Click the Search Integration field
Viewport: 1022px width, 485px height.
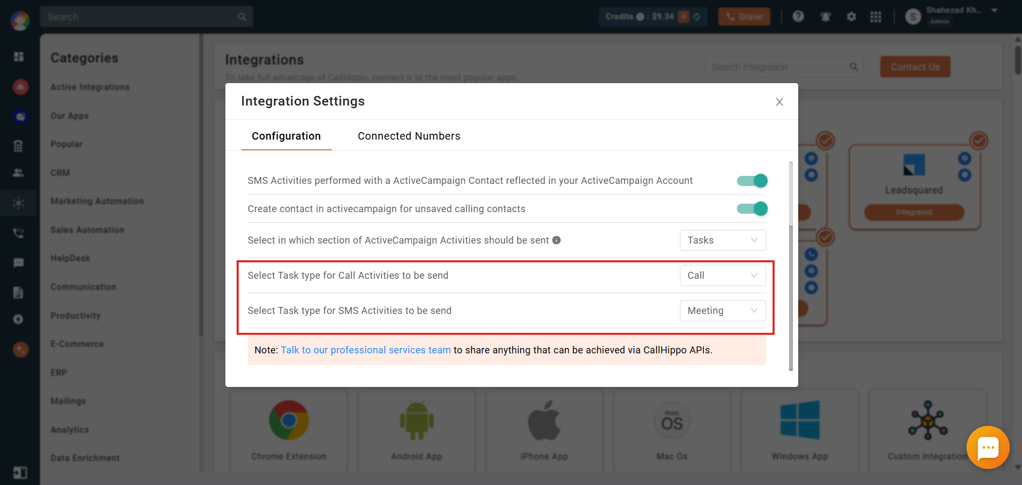(784, 67)
